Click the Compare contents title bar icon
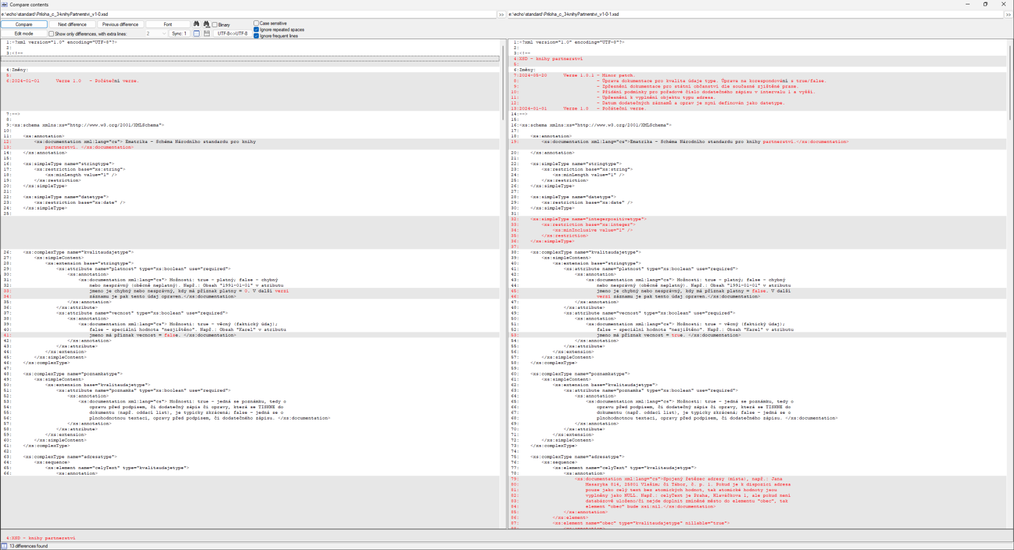The image size is (1014, 550). tap(4, 4)
